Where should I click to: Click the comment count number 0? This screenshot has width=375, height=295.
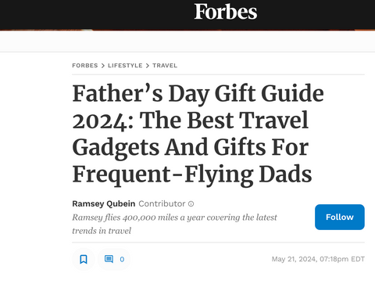pos(122,259)
